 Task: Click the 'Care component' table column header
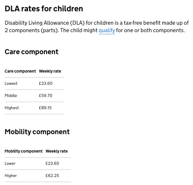20,71
